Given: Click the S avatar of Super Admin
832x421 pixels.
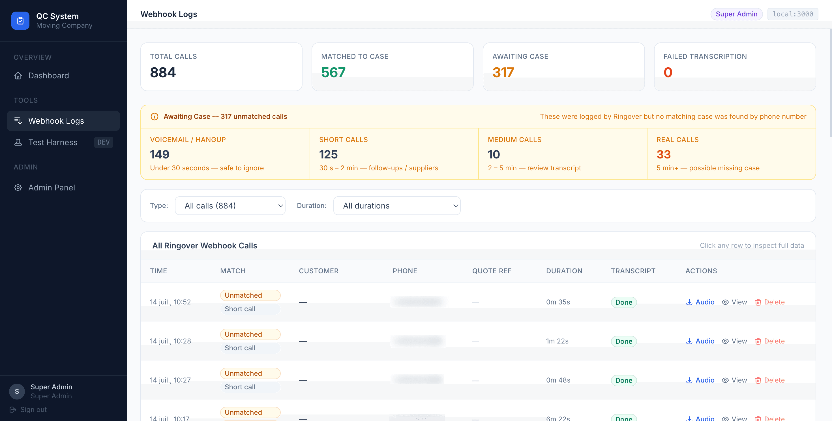Looking at the screenshot, I should (17, 391).
